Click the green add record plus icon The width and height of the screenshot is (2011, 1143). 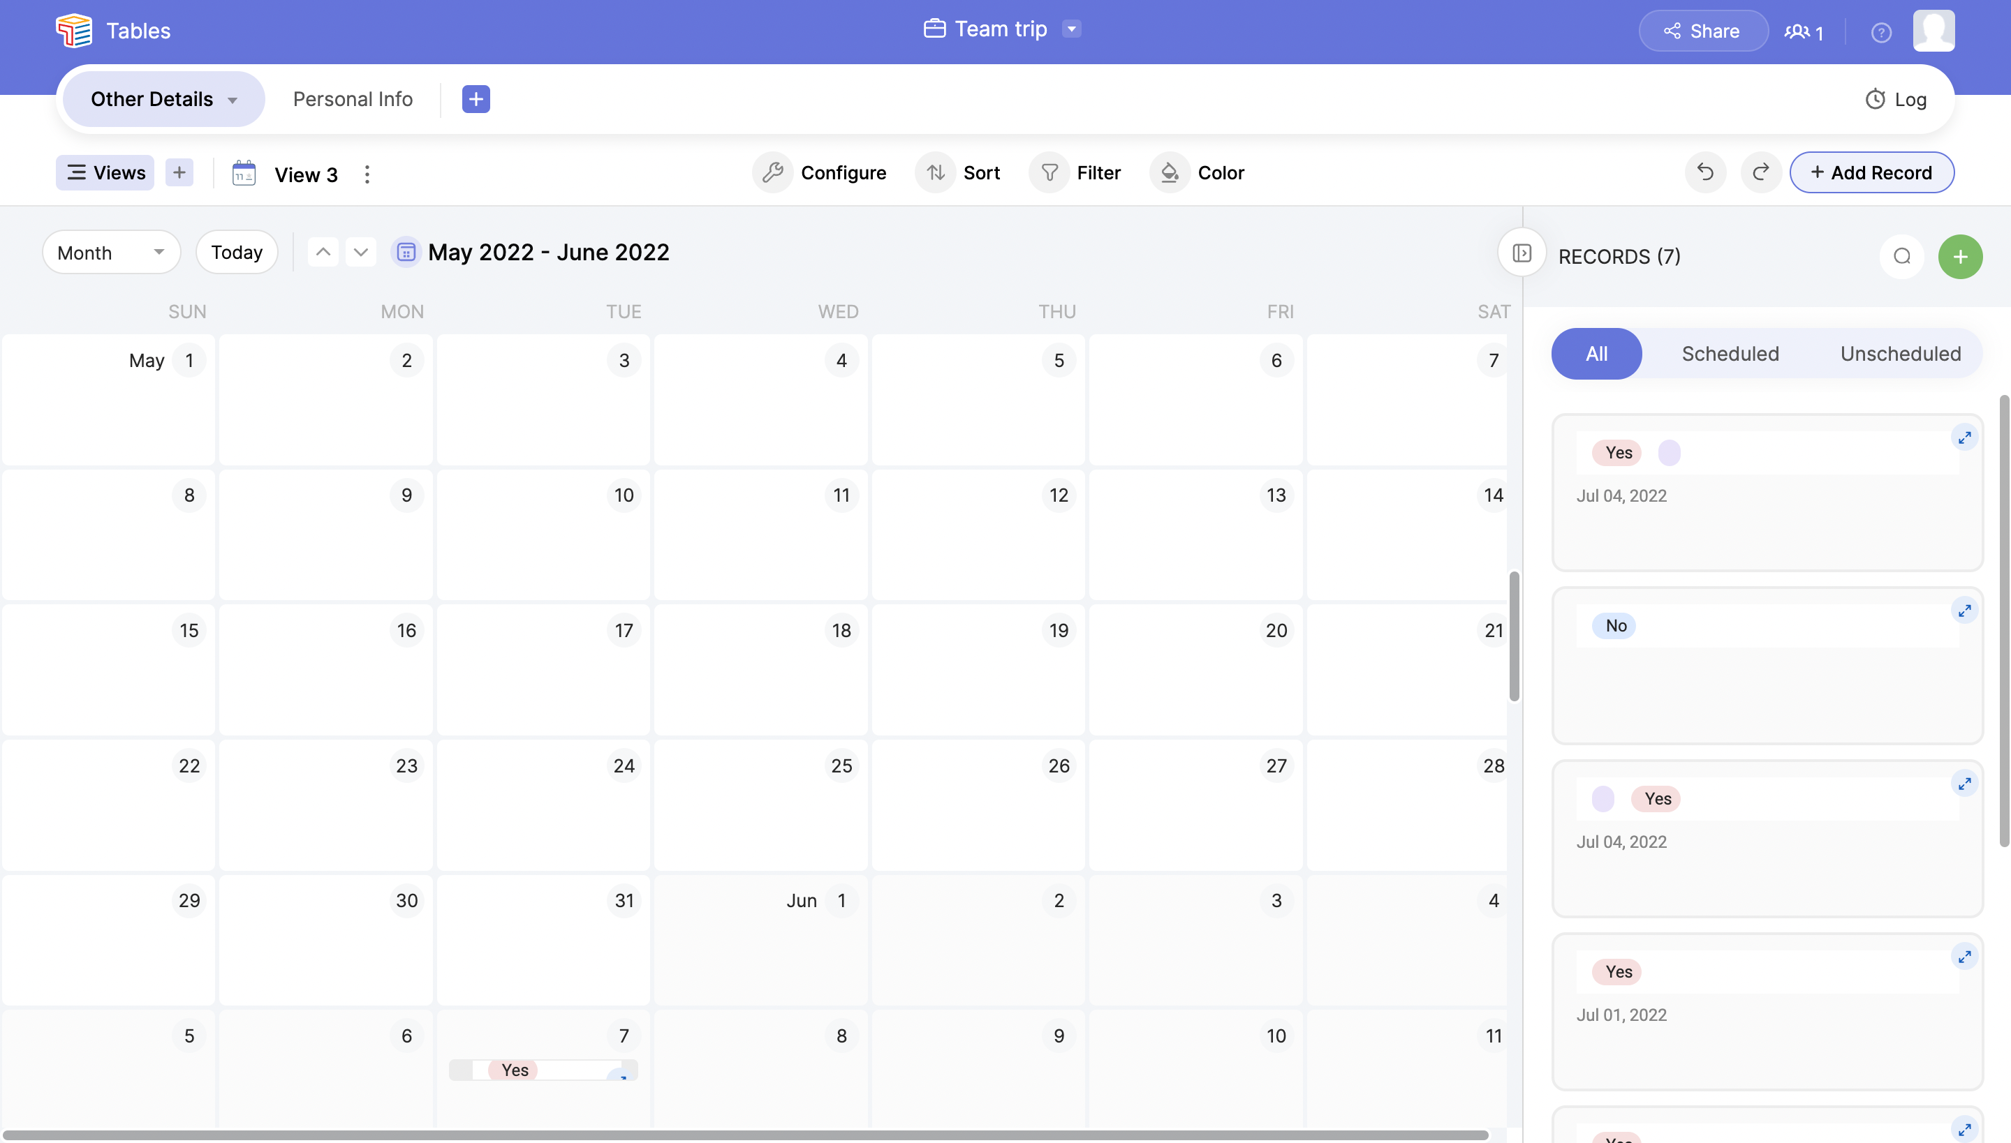[1960, 257]
